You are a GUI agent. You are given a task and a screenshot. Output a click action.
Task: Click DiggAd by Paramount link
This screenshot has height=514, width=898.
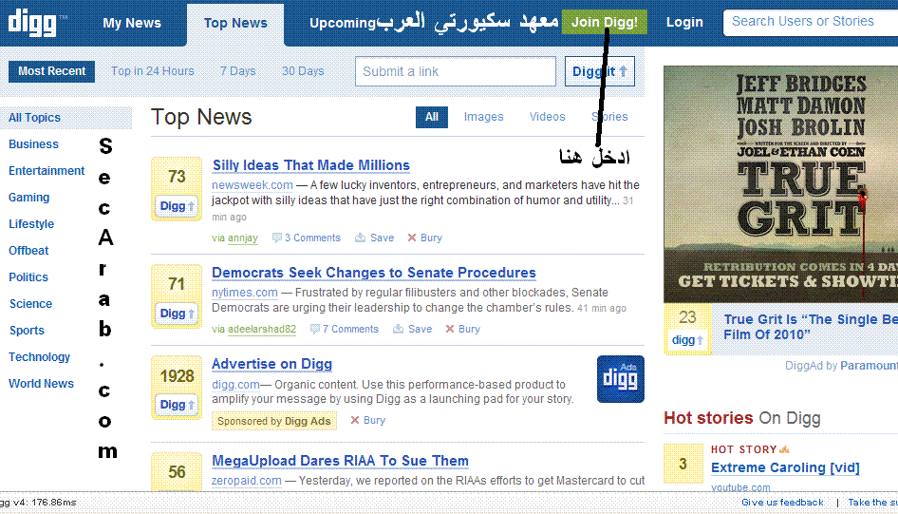(x=841, y=366)
